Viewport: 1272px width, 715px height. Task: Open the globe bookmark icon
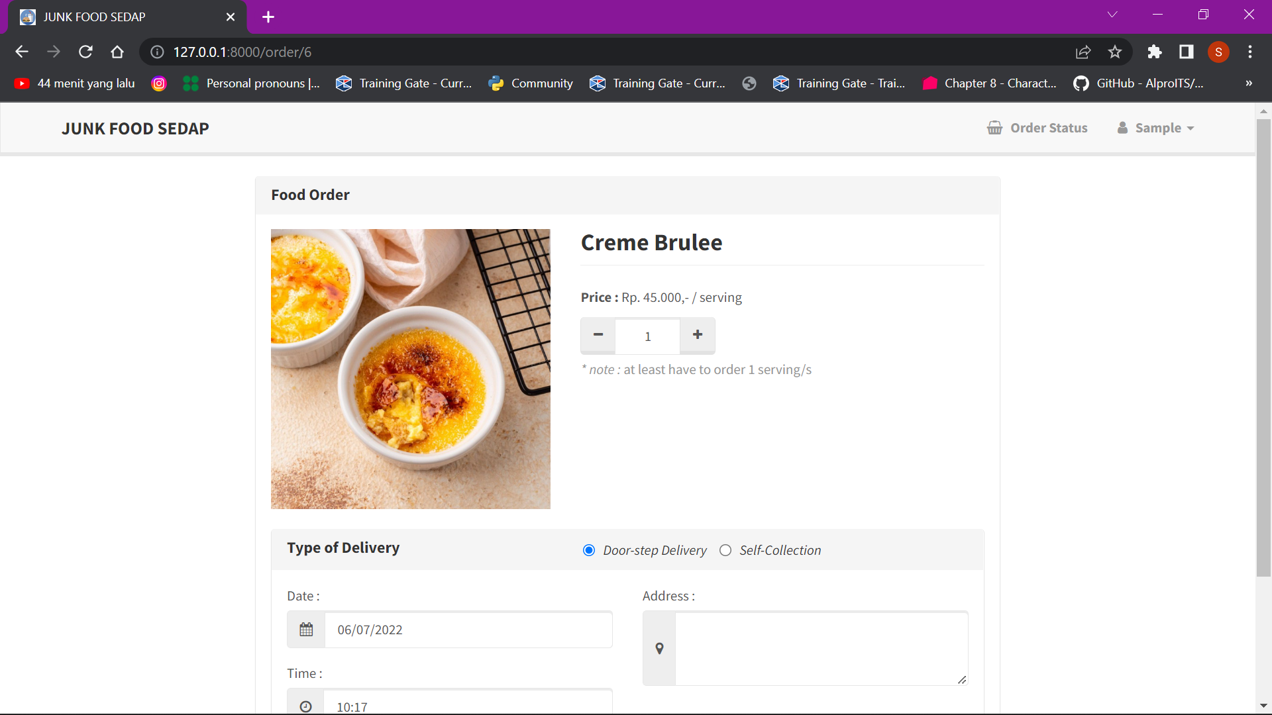749,83
